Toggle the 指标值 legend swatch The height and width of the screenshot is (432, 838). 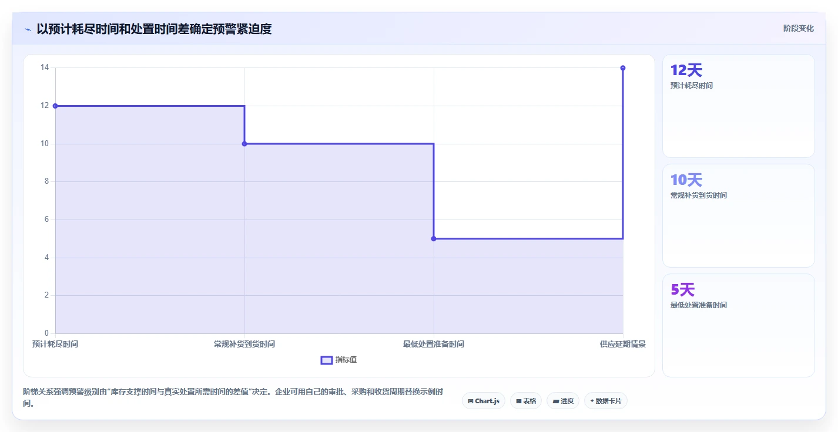(x=327, y=360)
